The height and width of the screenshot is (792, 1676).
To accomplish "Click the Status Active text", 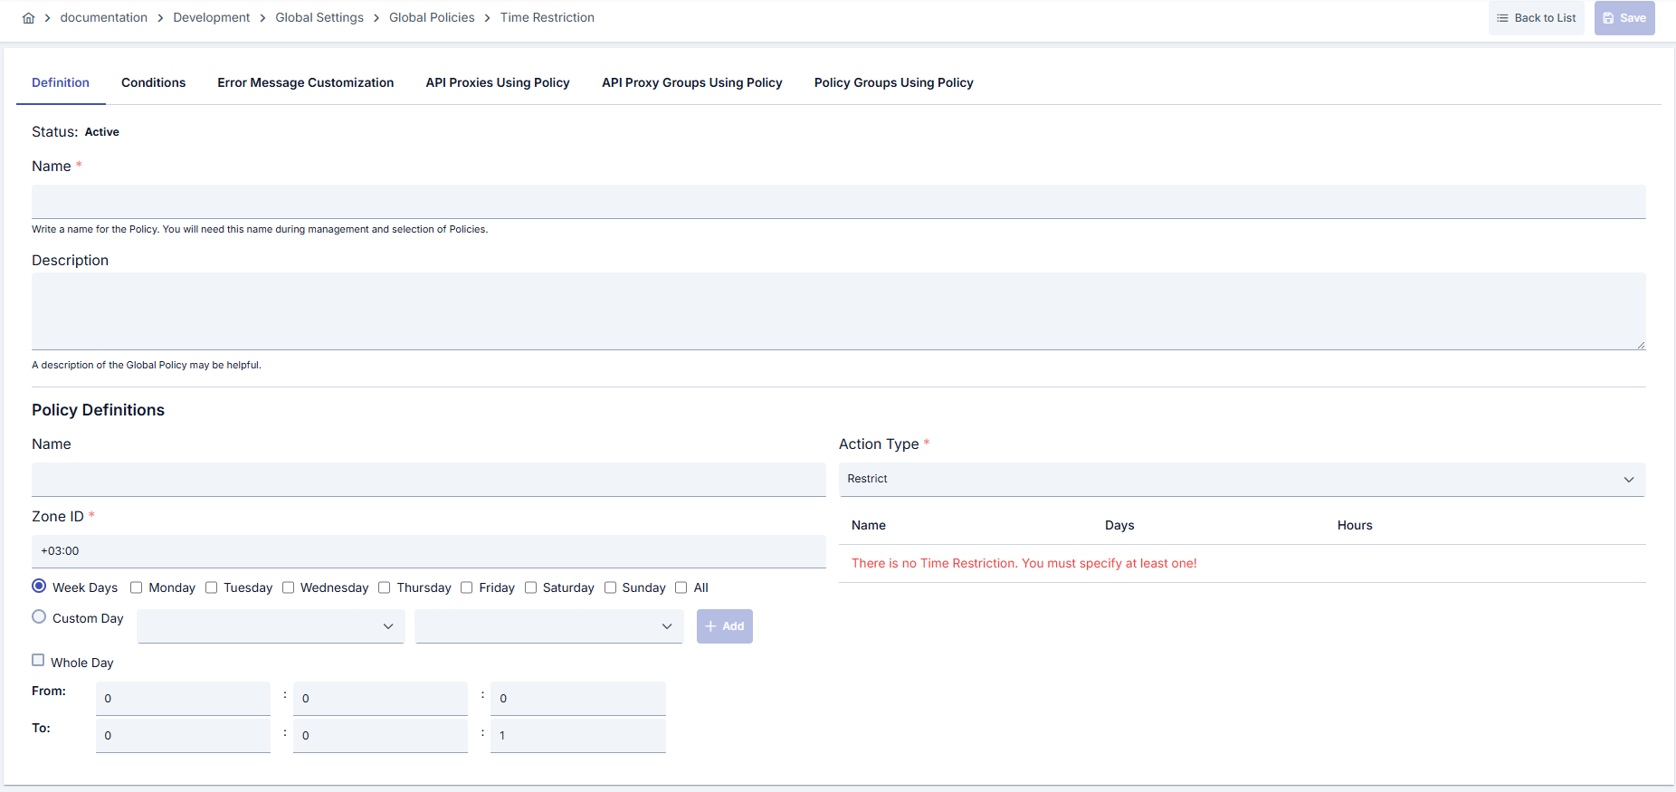I will click(x=102, y=132).
